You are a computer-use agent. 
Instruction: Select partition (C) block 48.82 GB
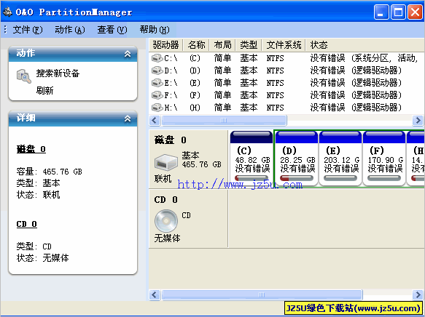point(252,158)
